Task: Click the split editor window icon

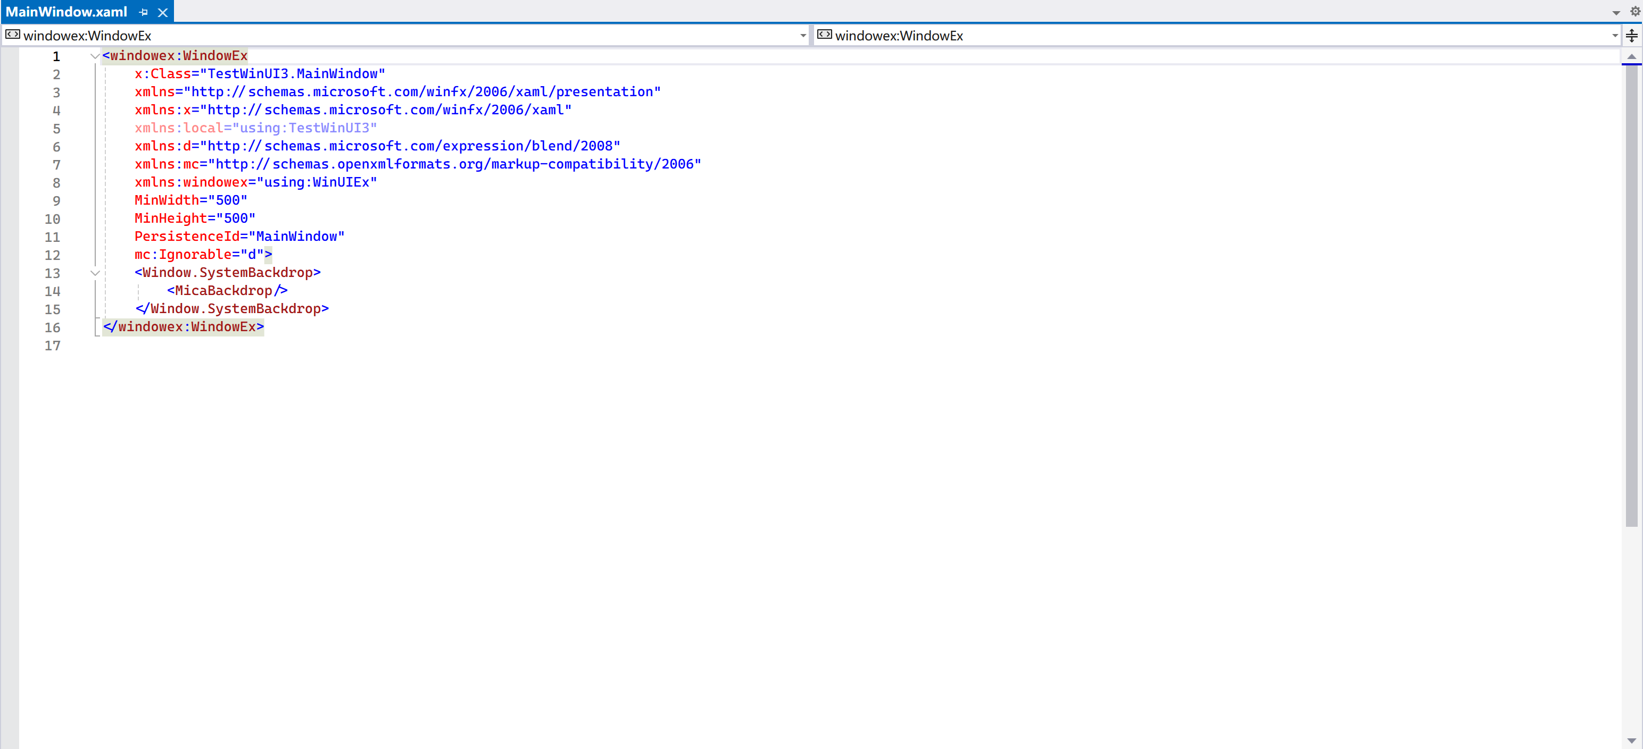Action: pos(1631,35)
